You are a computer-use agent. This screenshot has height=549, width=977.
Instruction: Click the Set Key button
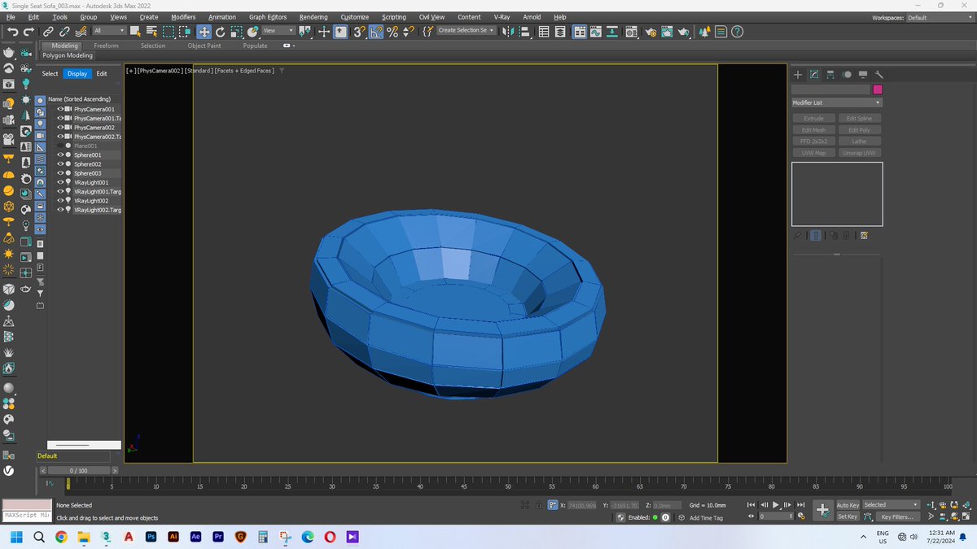point(848,516)
